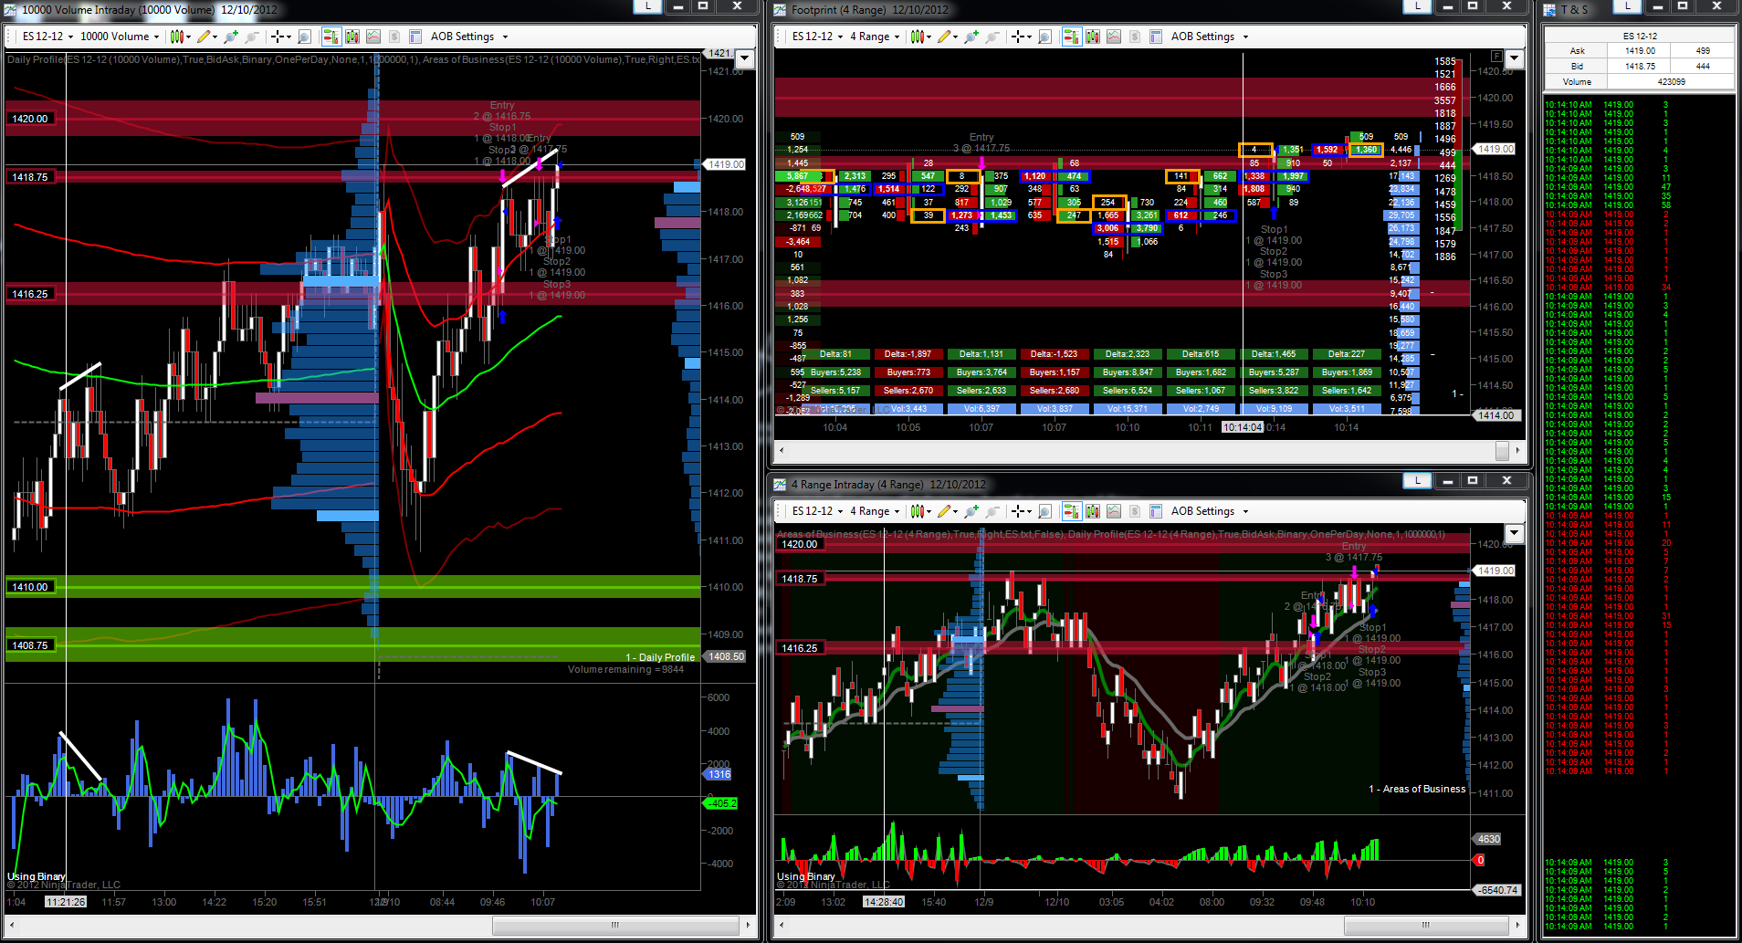Viewport: 1742px width, 943px height.
Task: Open 4 Range interval dropdown in 4 Range Intraday chart
Action: (875, 511)
